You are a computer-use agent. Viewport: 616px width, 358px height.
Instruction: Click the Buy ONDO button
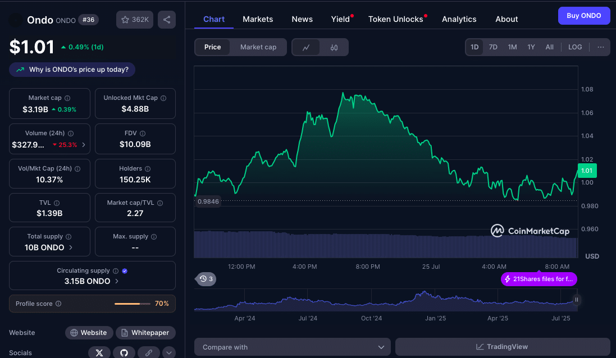[x=584, y=16]
